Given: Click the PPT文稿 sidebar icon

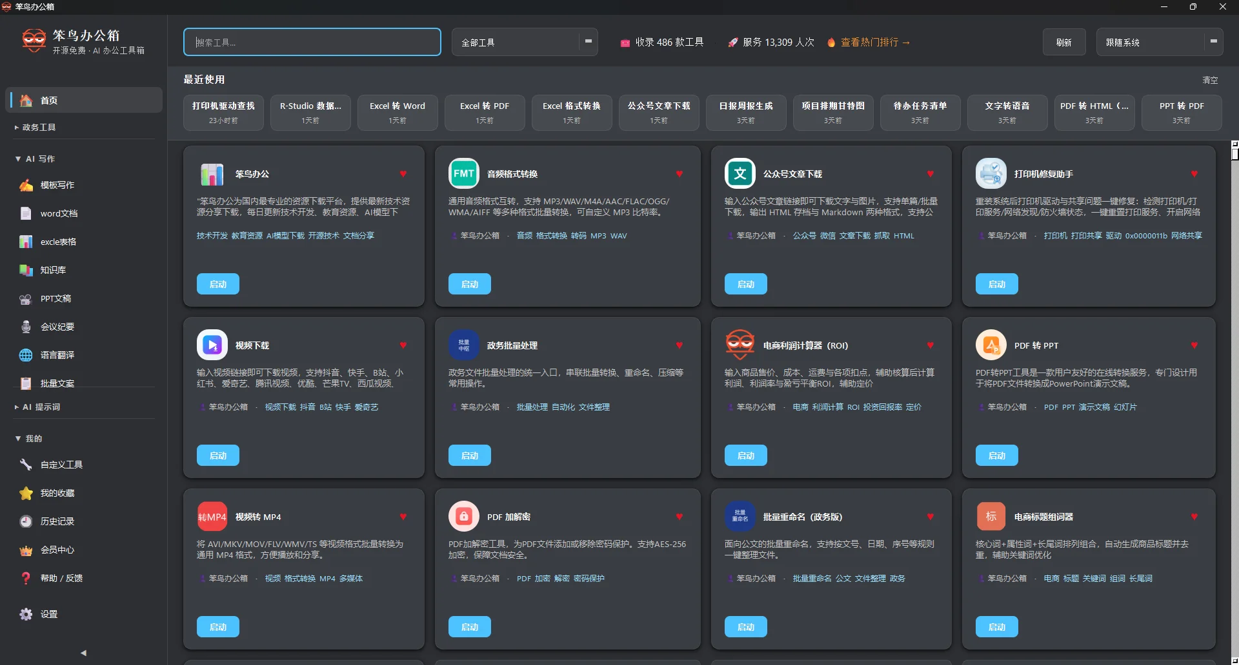Looking at the screenshot, I should click(x=26, y=299).
